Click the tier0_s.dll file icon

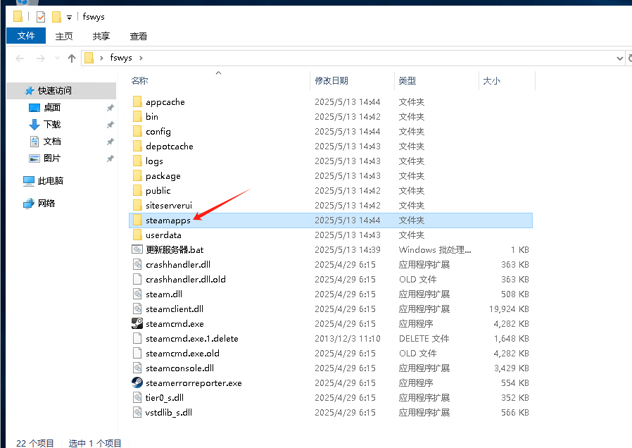tap(137, 397)
